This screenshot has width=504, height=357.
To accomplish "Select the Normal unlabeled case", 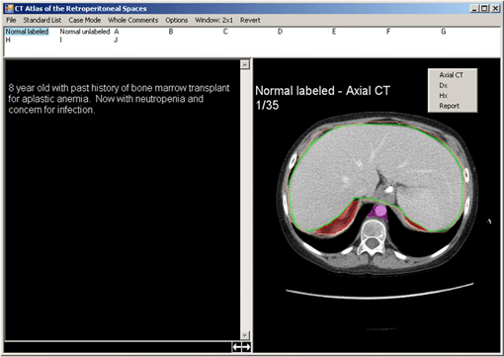I will (85, 32).
